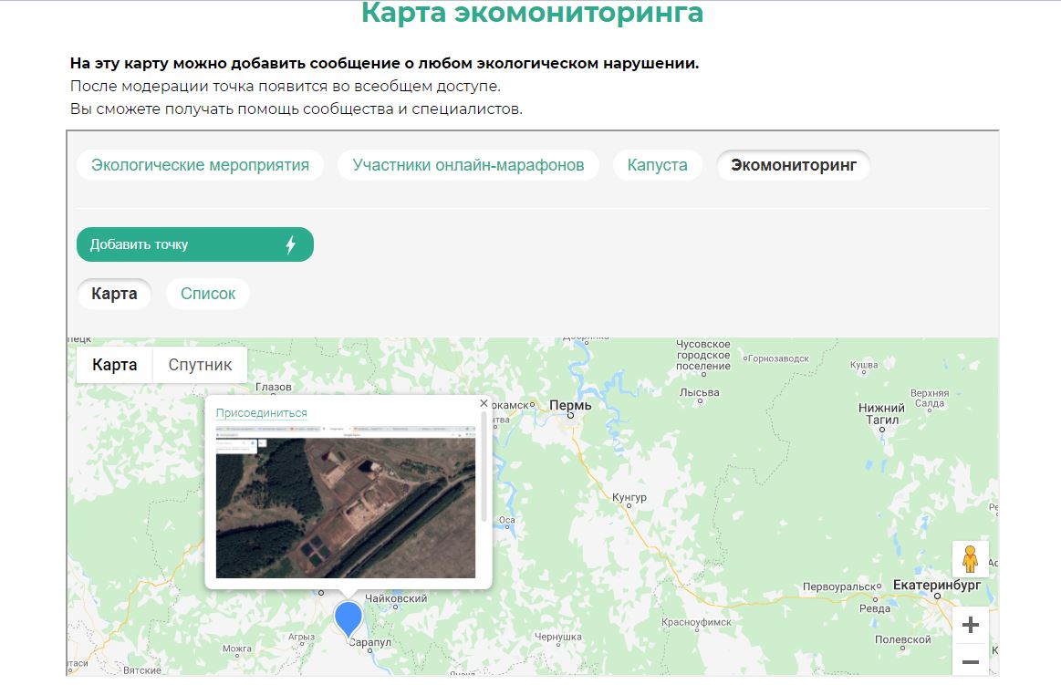Click the Сарапул town label
This screenshot has width=1061, height=685.
coord(370,642)
